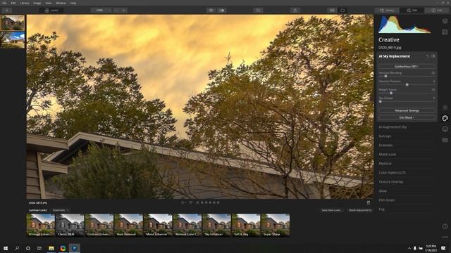Open the Layers icon in the right sidebar
The width and height of the screenshot is (451, 253).
tap(445, 21)
